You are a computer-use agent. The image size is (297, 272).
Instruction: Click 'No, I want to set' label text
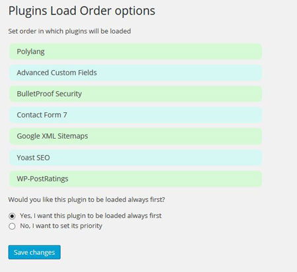click(61, 226)
